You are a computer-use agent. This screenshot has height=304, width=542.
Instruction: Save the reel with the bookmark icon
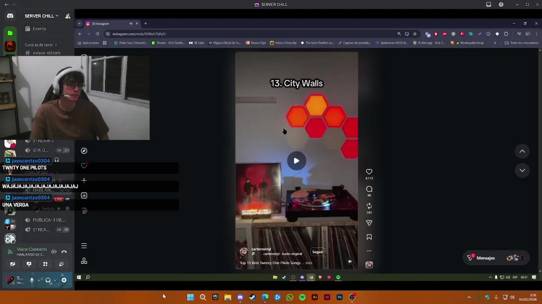coord(369,237)
